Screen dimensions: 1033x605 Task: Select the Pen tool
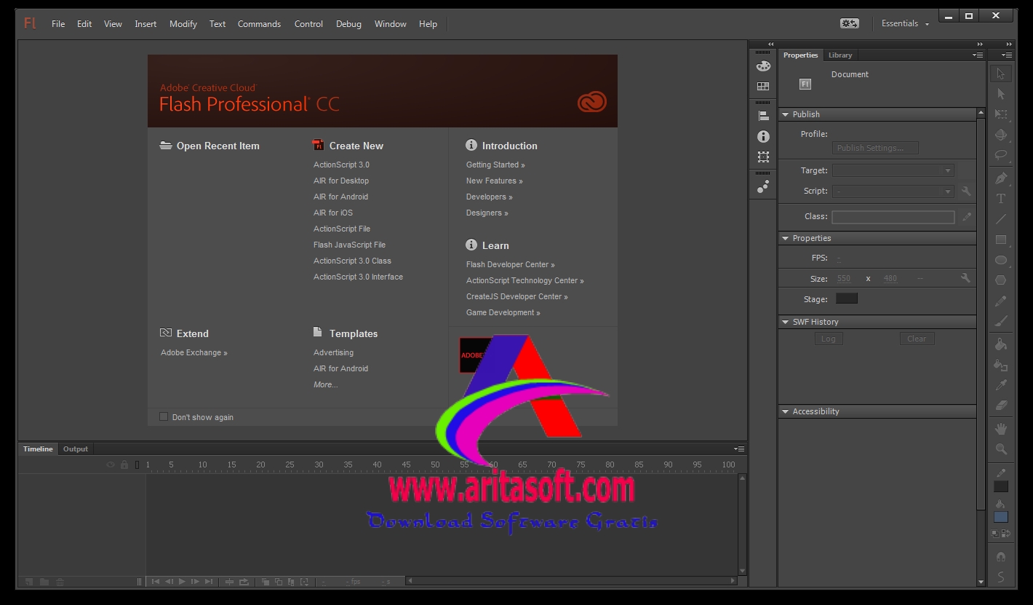1001,178
